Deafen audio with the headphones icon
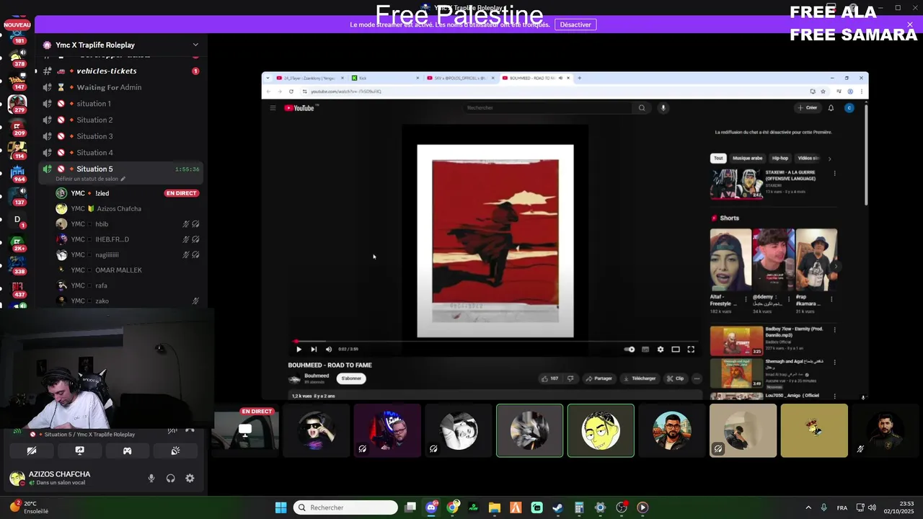 point(171,478)
